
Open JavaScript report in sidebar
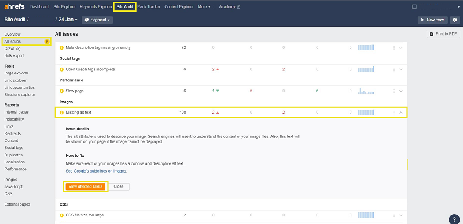pos(13,186)
